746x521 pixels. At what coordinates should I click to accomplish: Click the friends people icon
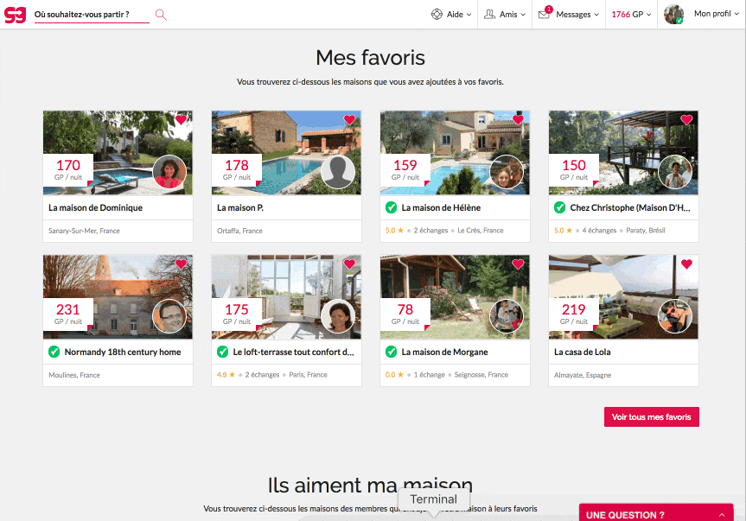click(489, 15)
